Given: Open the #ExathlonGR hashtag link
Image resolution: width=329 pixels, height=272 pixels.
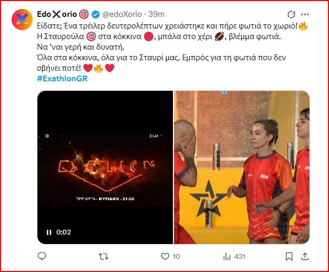Looking at the screenshot, I should pos(62,79).
